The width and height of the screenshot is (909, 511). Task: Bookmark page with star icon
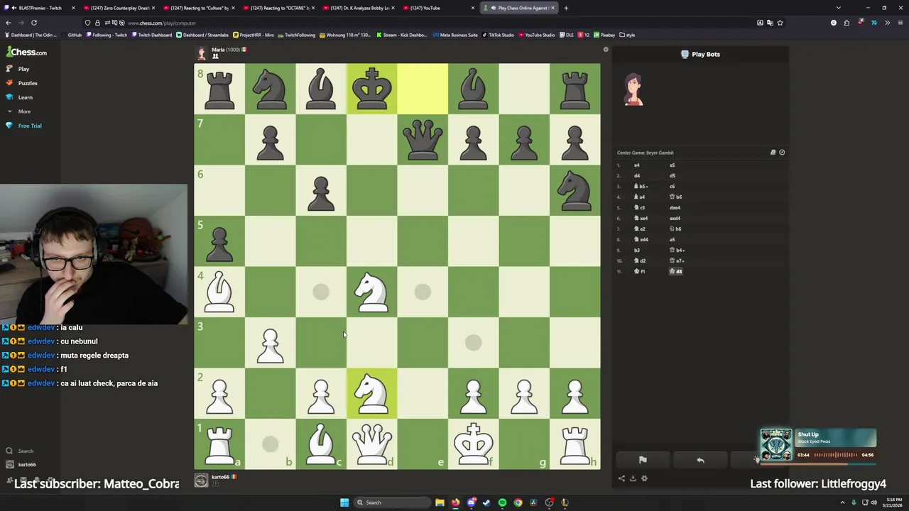coord(780,23)
